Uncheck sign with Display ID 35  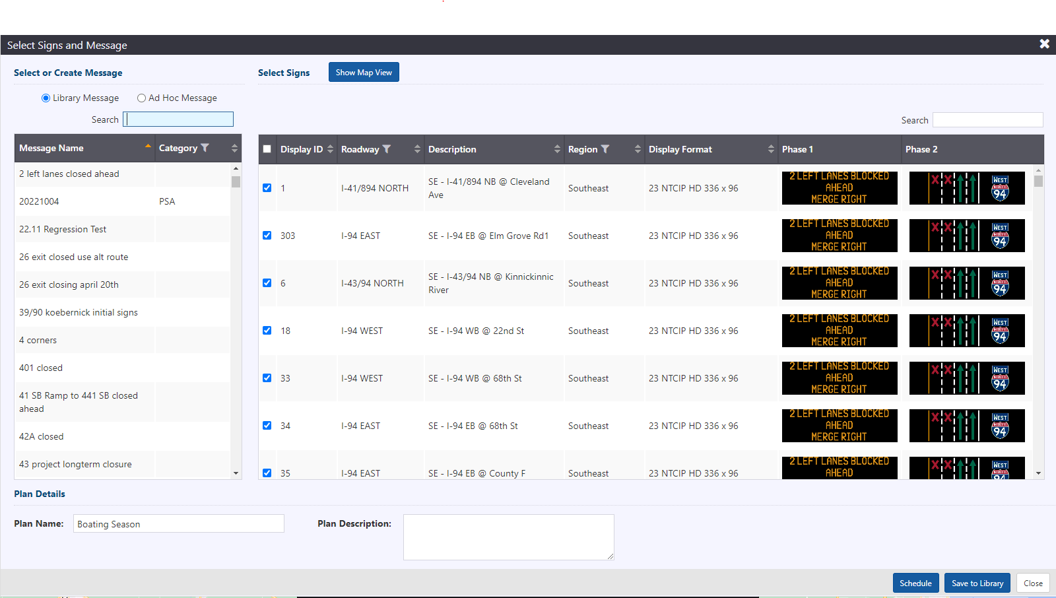[267, 473]
